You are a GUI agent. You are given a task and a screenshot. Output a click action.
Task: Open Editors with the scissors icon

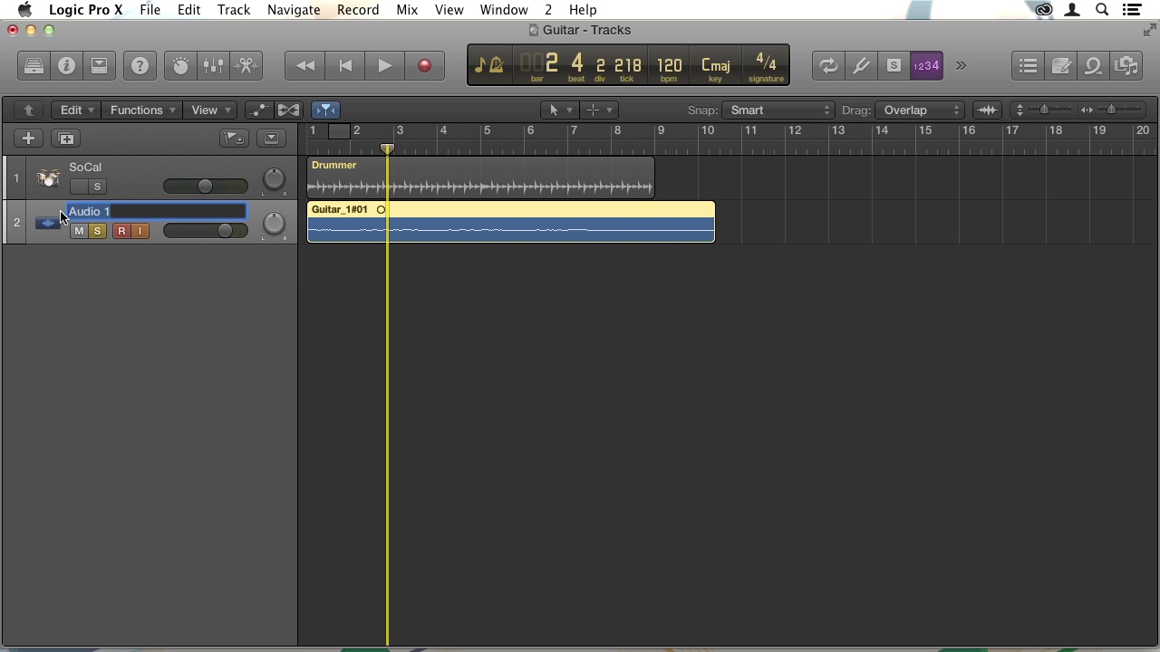tap(246, 66)
